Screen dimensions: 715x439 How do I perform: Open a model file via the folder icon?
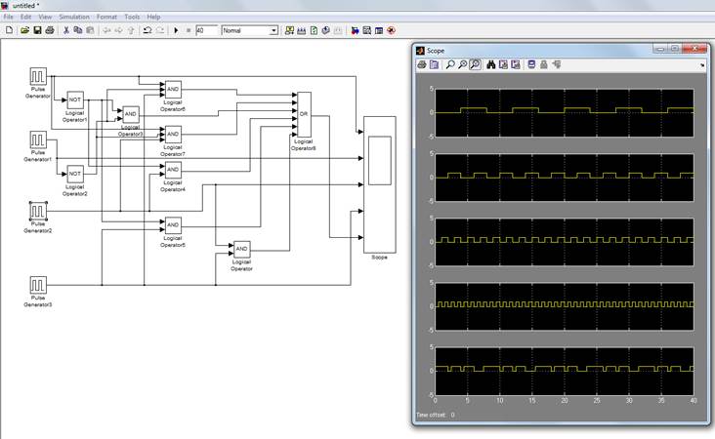click(24, 30)
